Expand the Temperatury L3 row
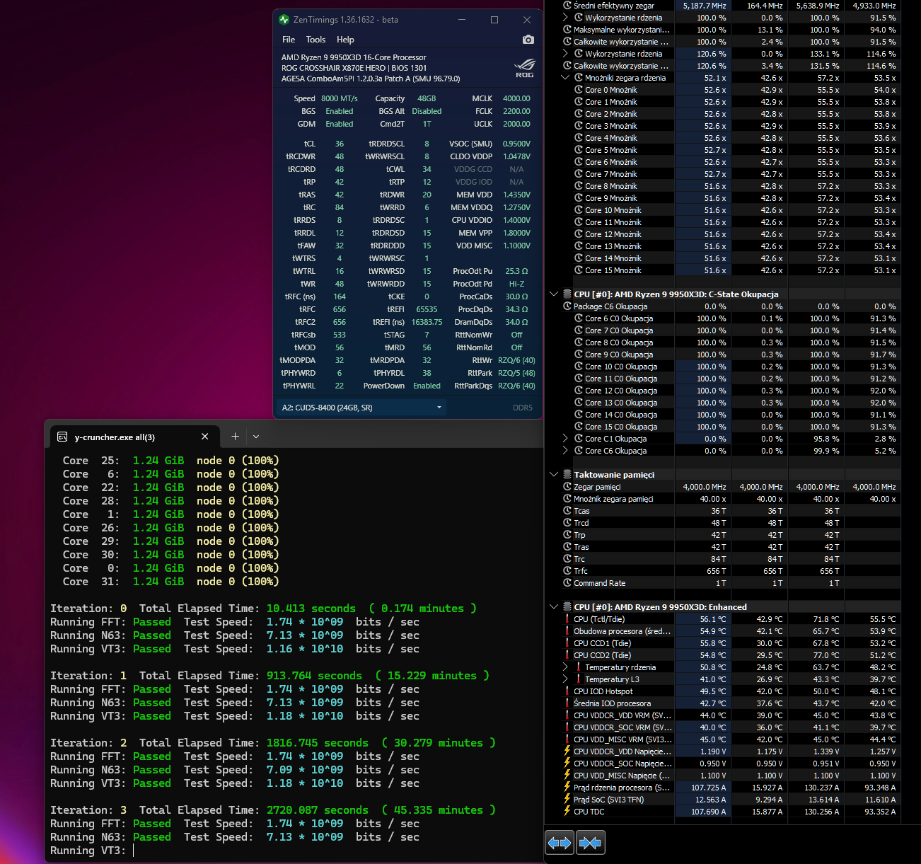 (x=565, y=679)
